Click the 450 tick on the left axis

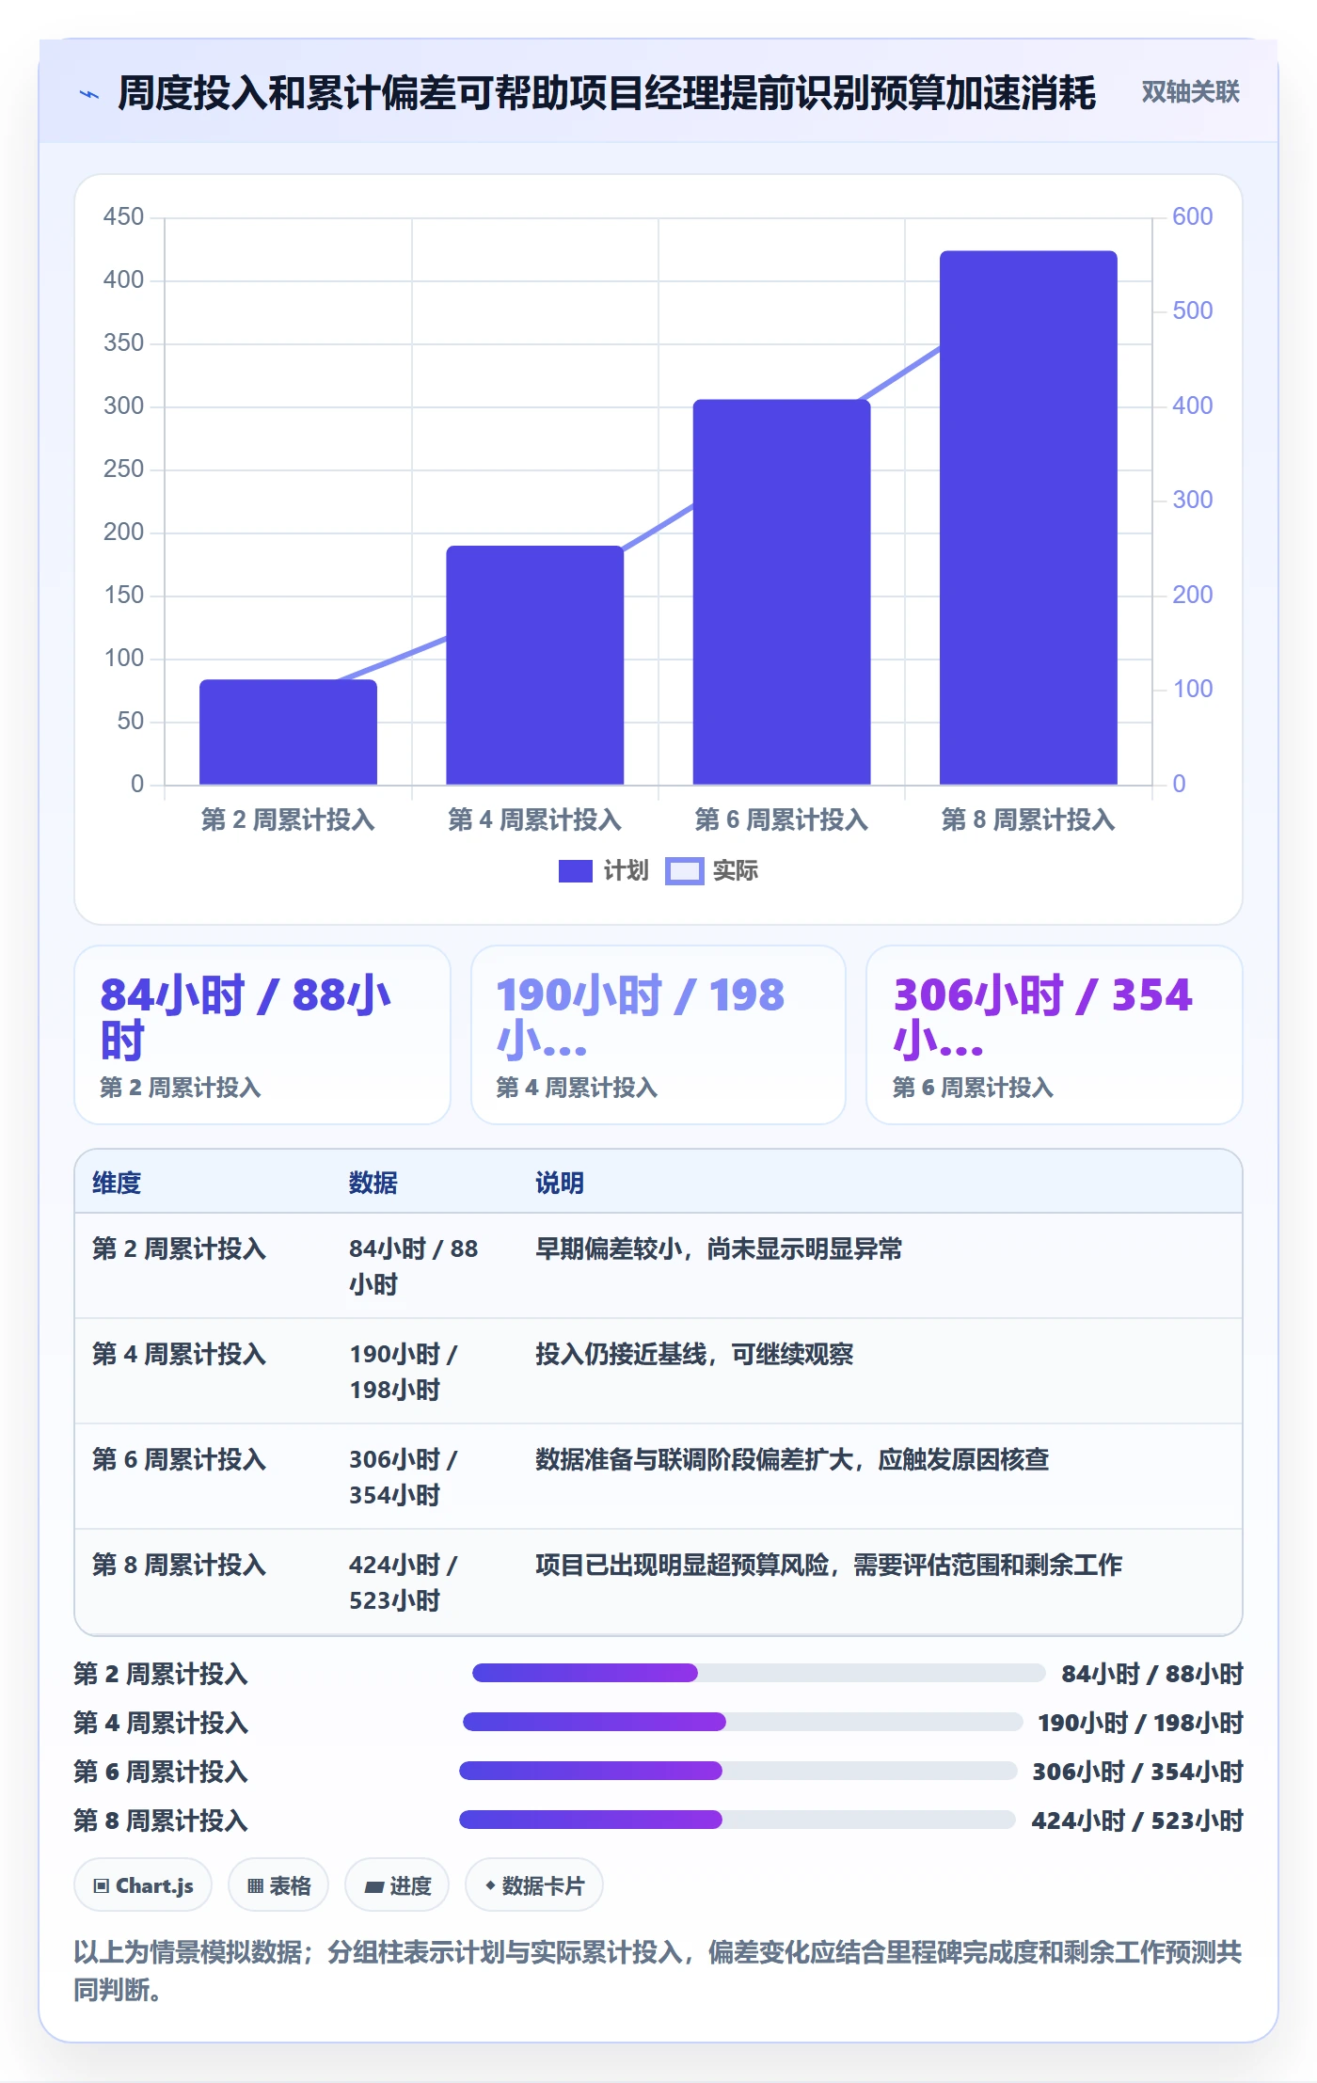[x=124, y=216]
